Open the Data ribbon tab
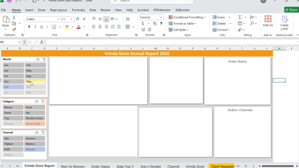The image size is (299, 168). point(93,10)
